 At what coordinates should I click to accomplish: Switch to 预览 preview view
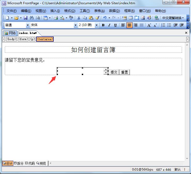pos(41,163)
